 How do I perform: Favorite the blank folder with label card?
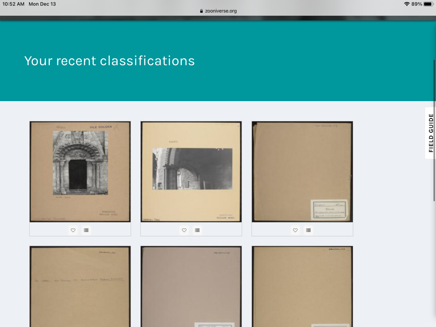pos(295,230)
